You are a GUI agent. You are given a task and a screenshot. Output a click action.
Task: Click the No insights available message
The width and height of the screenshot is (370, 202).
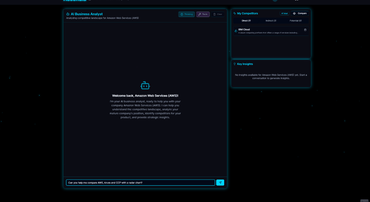tap(271, 77)
